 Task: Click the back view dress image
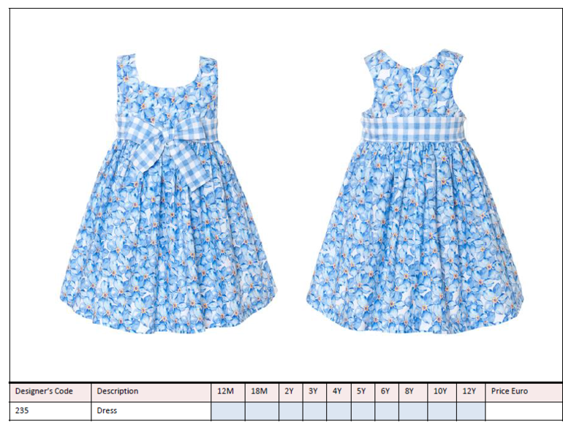click(x=415, y=192)
